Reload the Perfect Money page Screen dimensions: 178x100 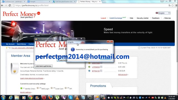pos(10,5)
